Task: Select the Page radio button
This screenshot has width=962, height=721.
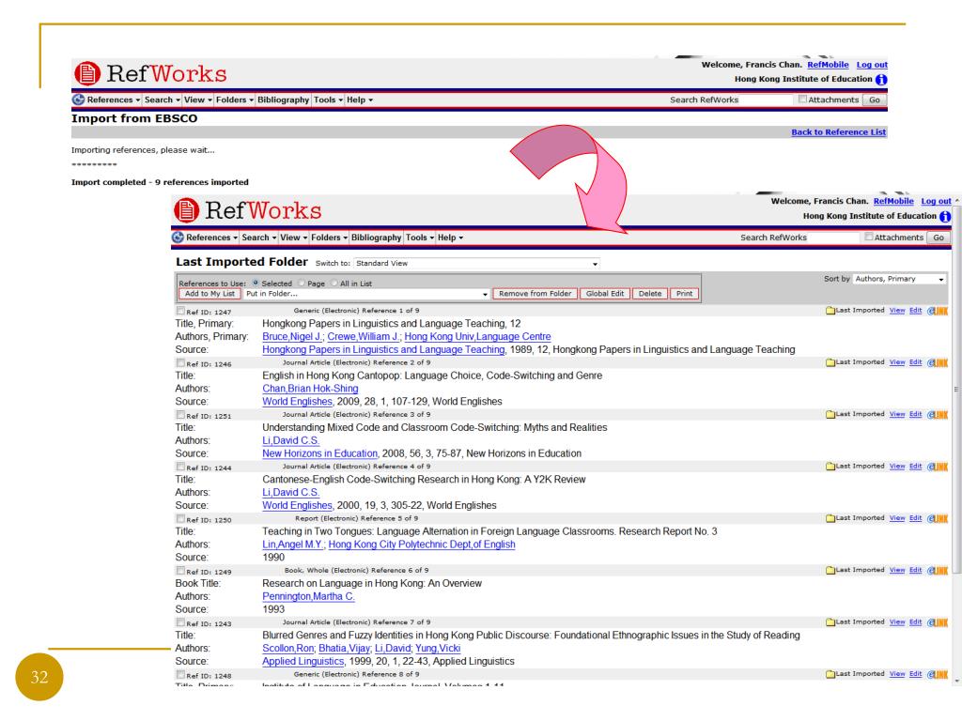Action: (302, 284)
